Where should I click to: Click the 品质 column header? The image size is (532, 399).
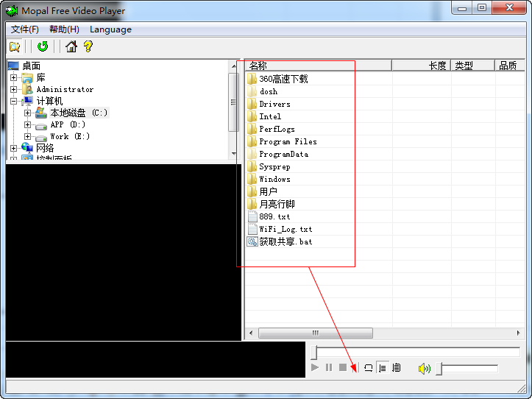pos(510,66)
